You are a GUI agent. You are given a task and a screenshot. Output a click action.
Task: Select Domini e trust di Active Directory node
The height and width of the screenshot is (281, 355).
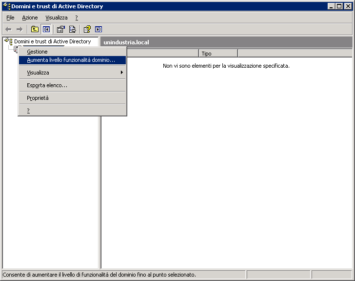click(53, 41)
